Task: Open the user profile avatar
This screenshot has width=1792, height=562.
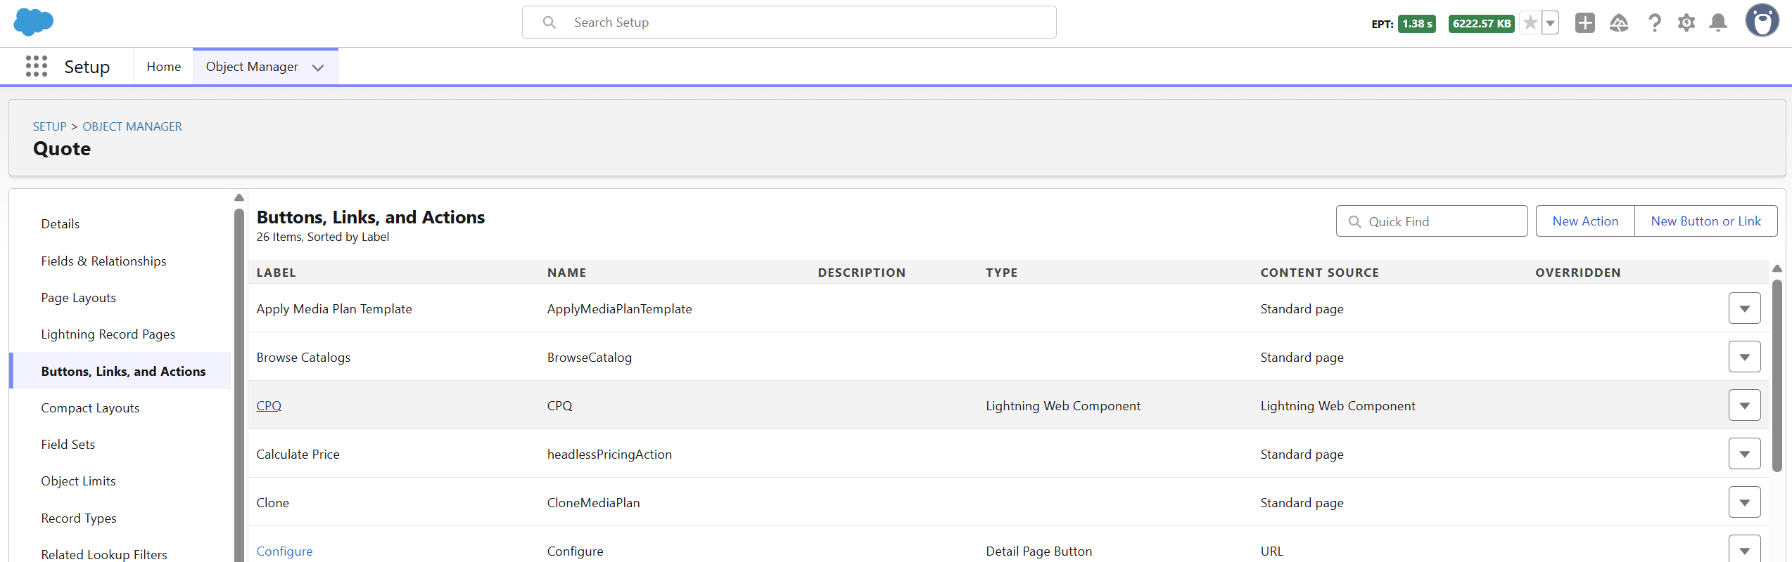Action: (x=1762, y=21)
